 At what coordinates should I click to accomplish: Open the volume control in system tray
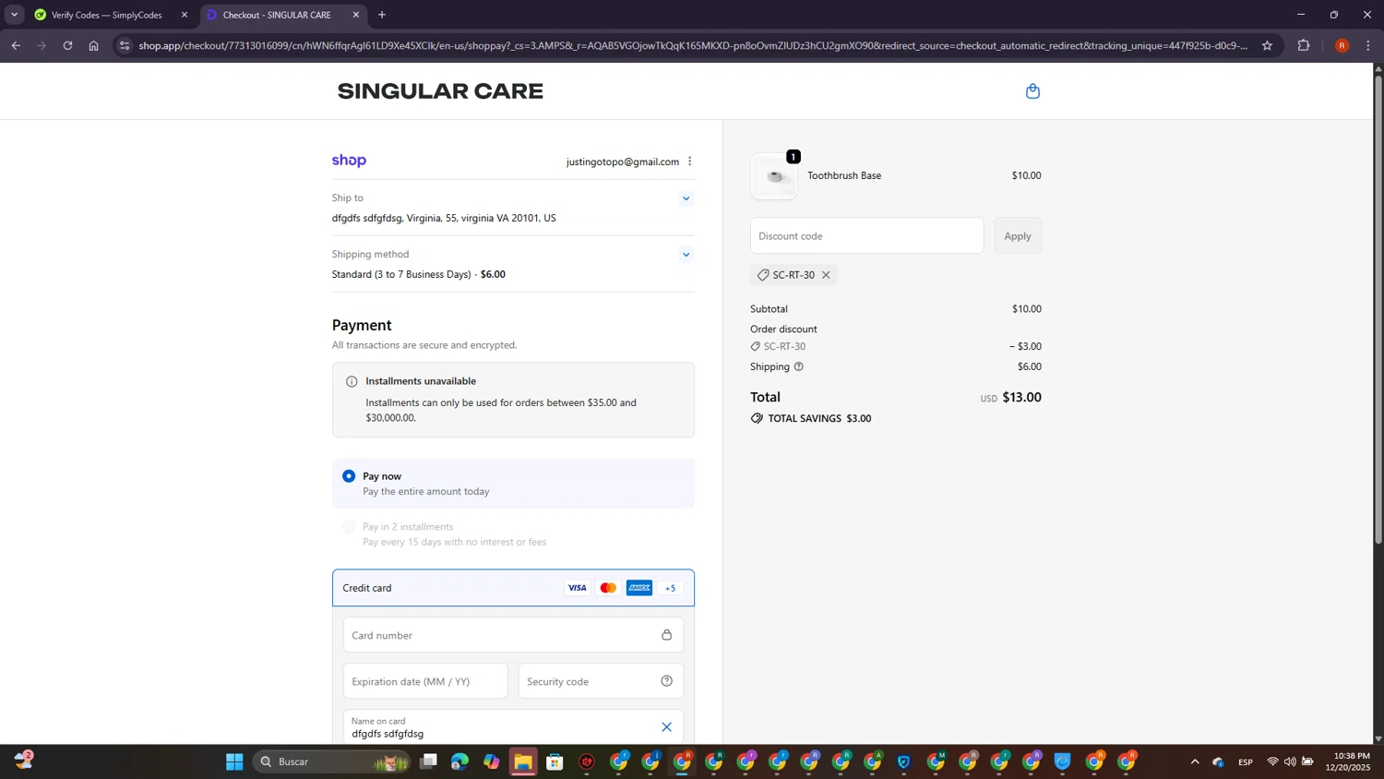(x=1290, y=761)
